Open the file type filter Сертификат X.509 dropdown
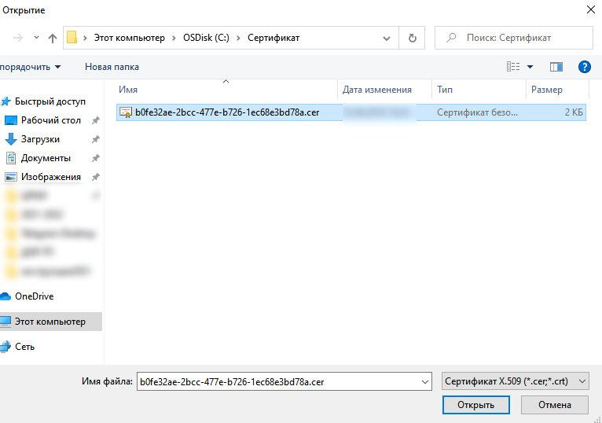 (x=515, y=381)
